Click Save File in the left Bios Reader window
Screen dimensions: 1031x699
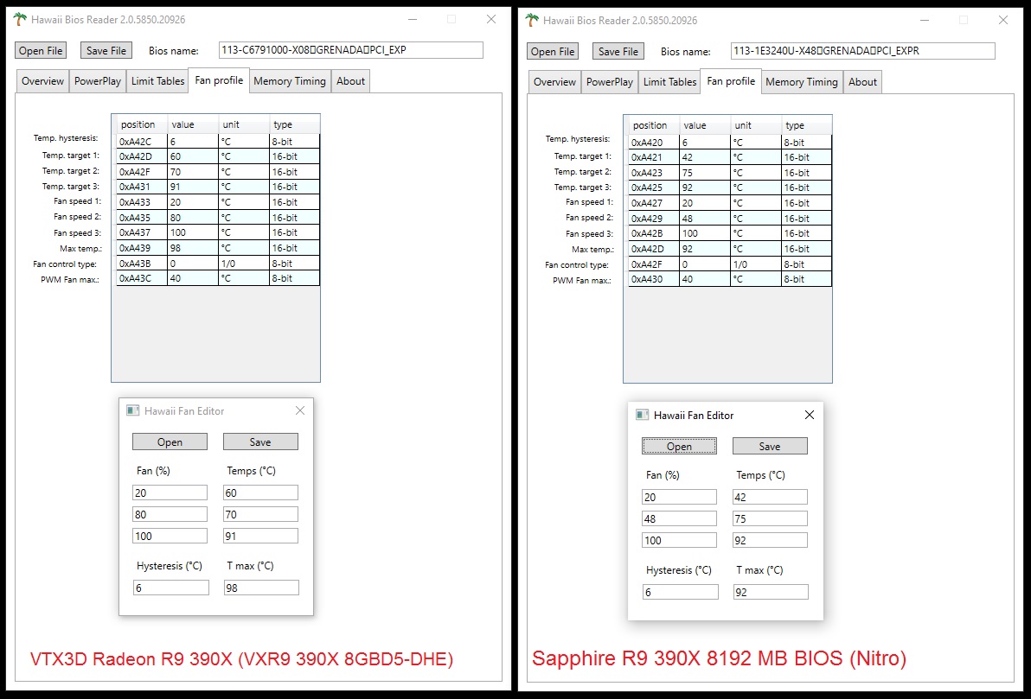pyautogui.click(x=106, y=51)
